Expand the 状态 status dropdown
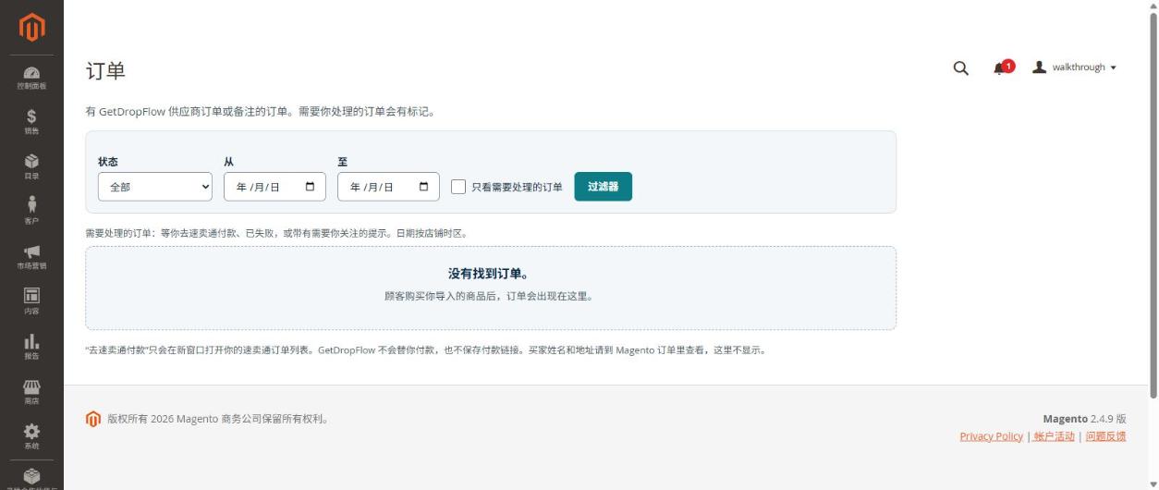Image resolution: width=1159 pixels, height=490 pixels. coord(155,187)
